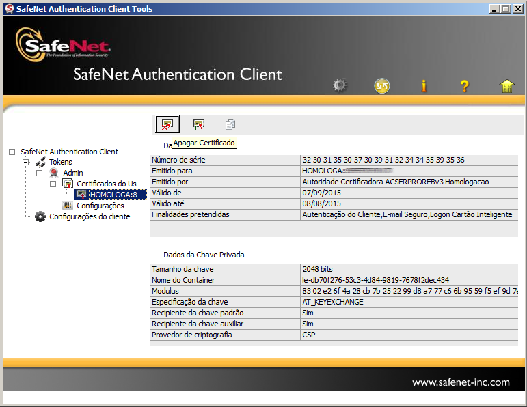
Task: Click the Número de série value
Action: (x=383, y=160)
